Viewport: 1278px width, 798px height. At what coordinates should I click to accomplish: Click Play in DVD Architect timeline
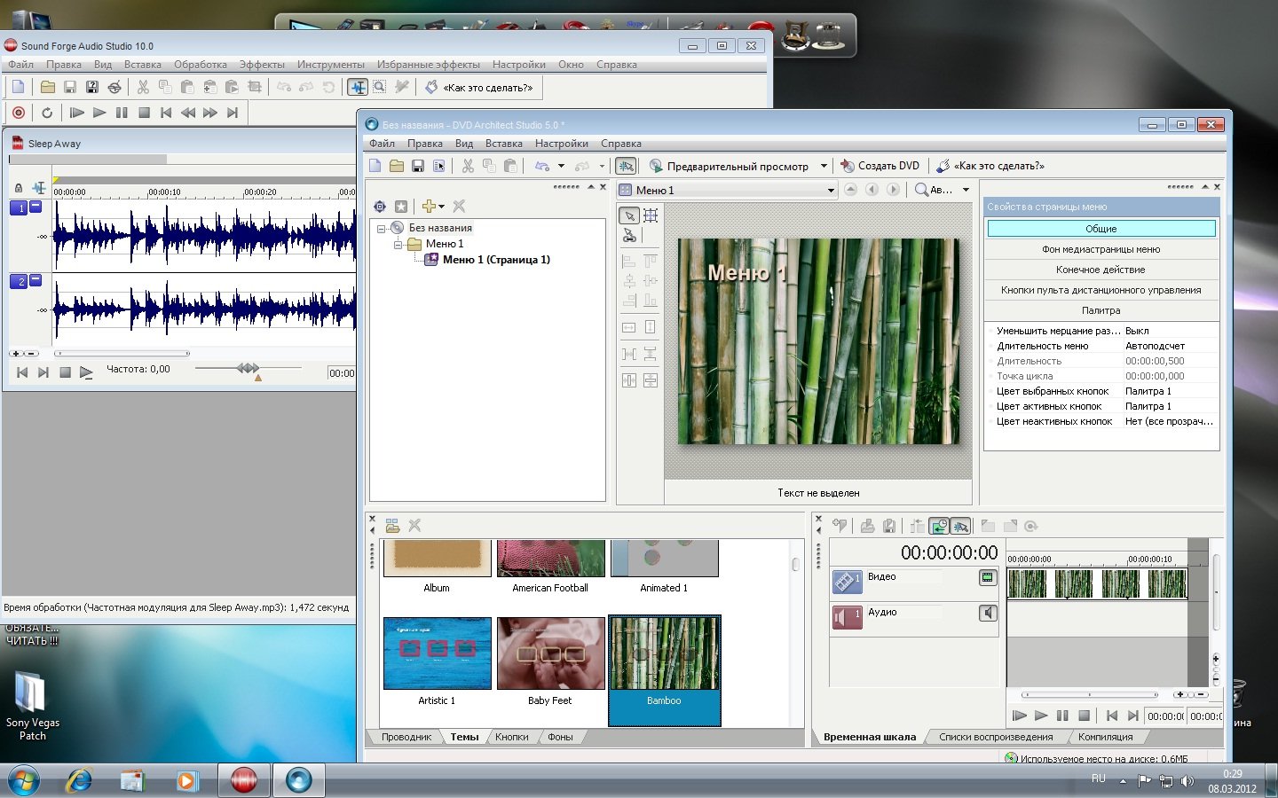pyautogui.click(x=1041, y=716)
